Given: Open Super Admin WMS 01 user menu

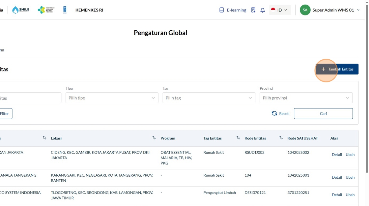Looking at the screenshot, I should click(330, 10).
